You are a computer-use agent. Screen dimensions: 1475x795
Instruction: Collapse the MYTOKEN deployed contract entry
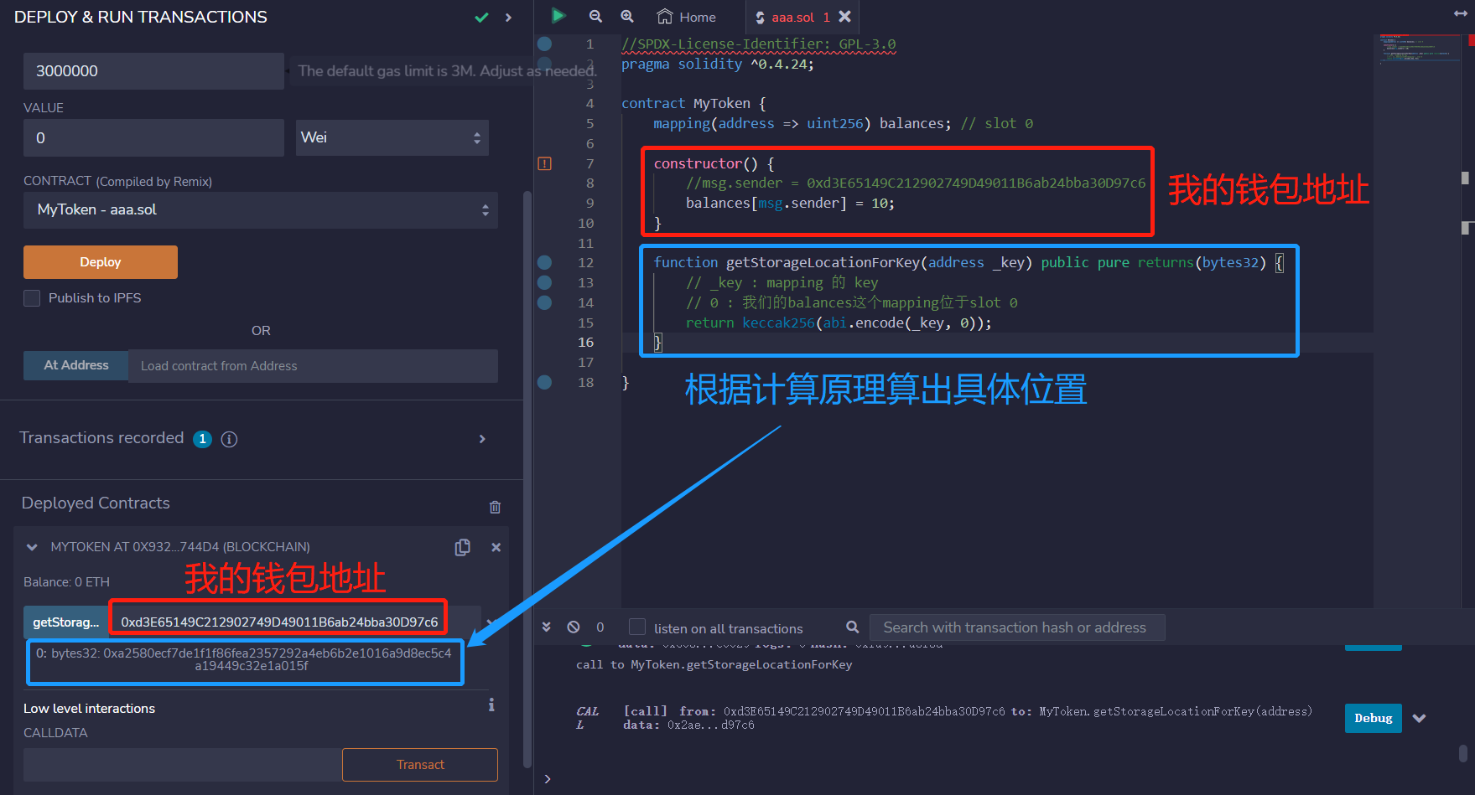[32, 547]
